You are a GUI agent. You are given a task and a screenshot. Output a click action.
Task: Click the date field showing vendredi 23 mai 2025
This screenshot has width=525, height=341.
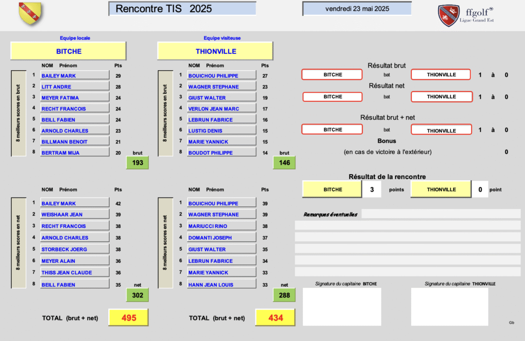(357, 9)
